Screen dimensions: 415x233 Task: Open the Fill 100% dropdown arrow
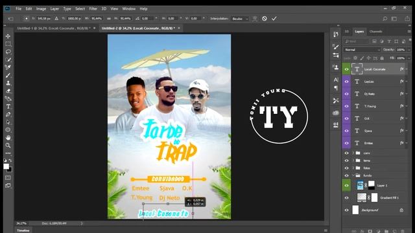click(409, 58)
